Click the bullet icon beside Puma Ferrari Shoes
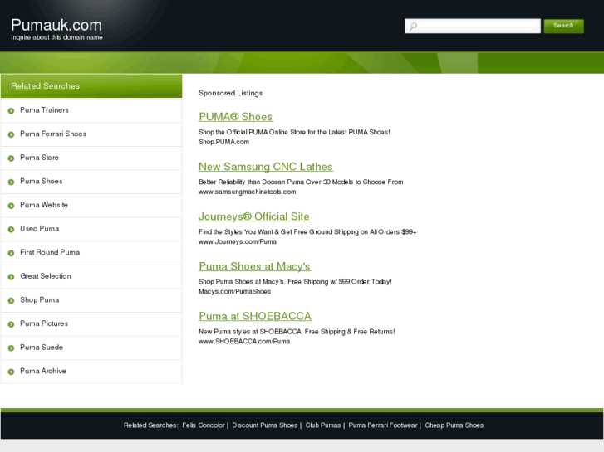Viewport: 604px width, 452px height. (x=11, y=134)
